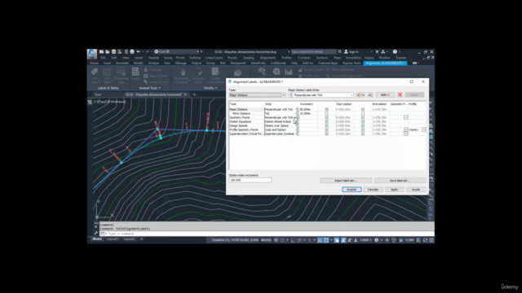This screenshot has width=522, height=293.
Task: Click the Cancelar button
Action: pos(373,190)
